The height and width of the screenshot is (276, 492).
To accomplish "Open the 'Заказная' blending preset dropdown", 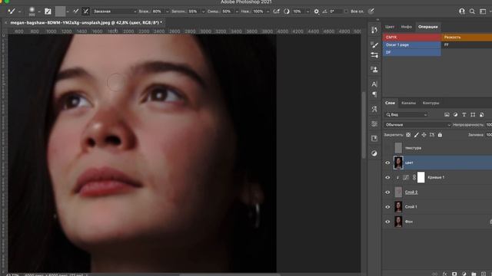I will (115, 11).
